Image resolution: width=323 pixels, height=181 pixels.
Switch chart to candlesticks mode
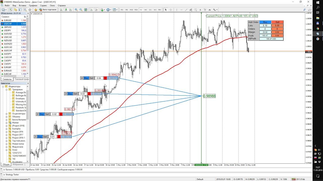pyautogui.click(x=66, y=10)
